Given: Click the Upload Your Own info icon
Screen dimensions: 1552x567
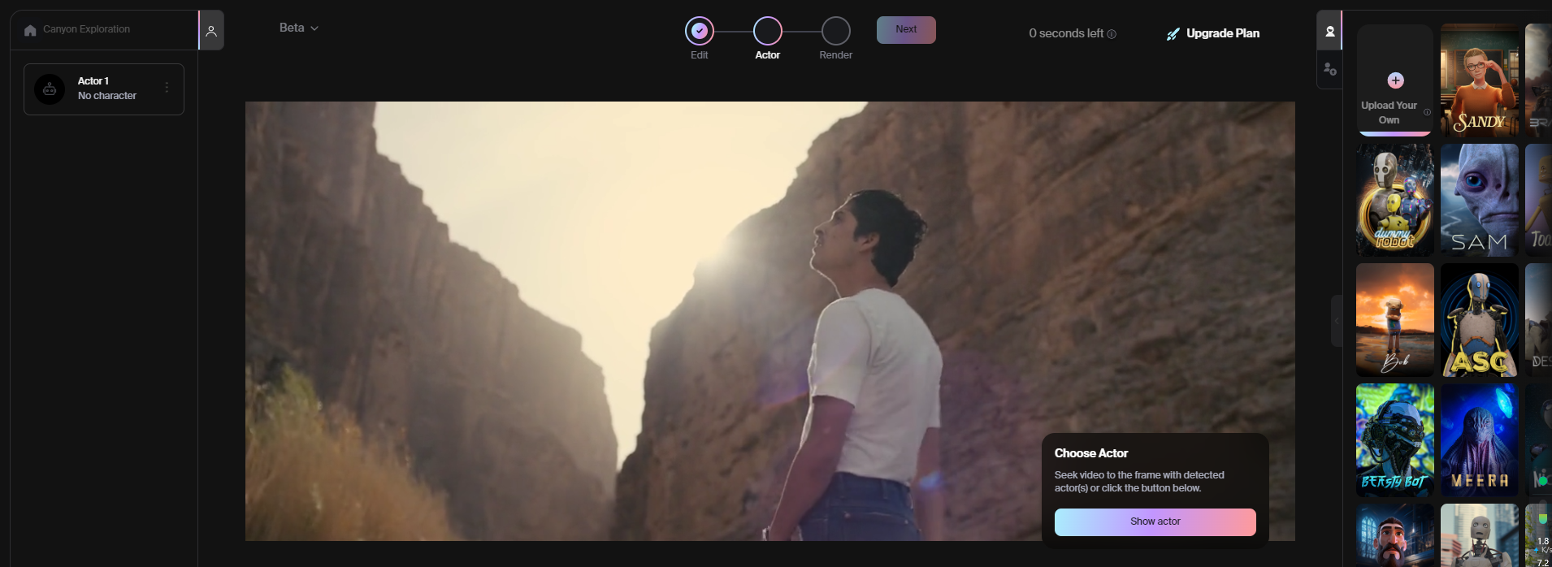Looking at the screenshot, I should (x=1427, y=113).
